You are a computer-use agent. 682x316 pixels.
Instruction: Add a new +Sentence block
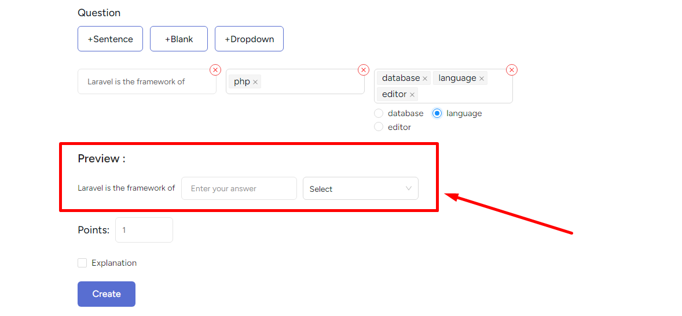pos(110,39)
